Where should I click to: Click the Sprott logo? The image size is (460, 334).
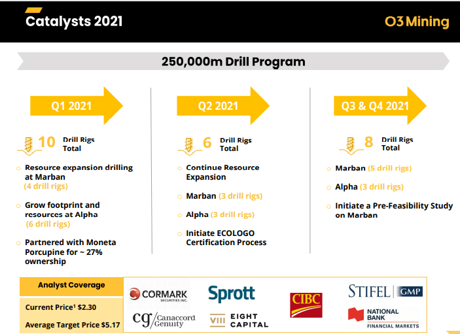pos(232,294)
